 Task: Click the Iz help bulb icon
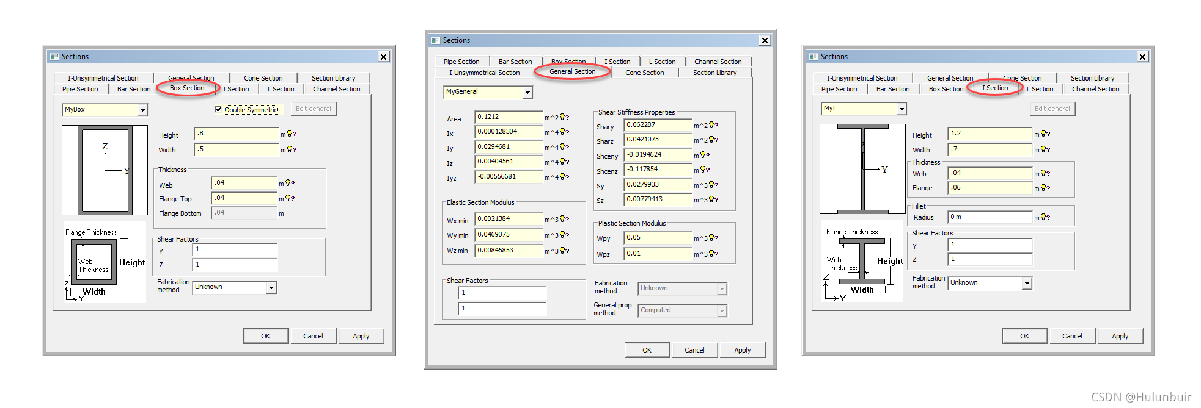pos(565,162)
